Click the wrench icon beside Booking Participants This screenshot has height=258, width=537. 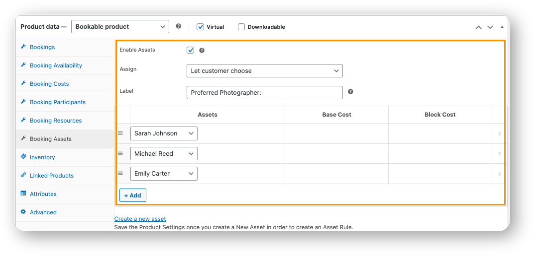[23, 102]
